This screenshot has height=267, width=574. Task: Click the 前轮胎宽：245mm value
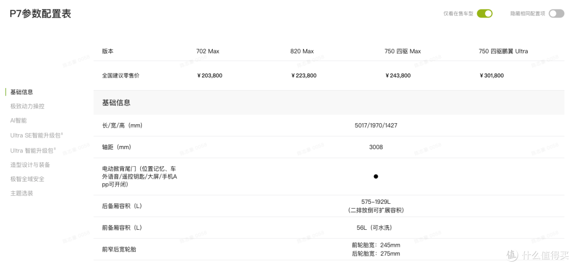point(376,245)
